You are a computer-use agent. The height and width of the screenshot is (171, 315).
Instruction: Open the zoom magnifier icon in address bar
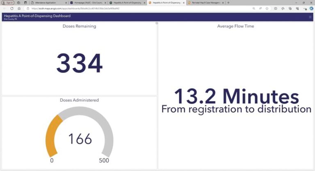[254, 9]
